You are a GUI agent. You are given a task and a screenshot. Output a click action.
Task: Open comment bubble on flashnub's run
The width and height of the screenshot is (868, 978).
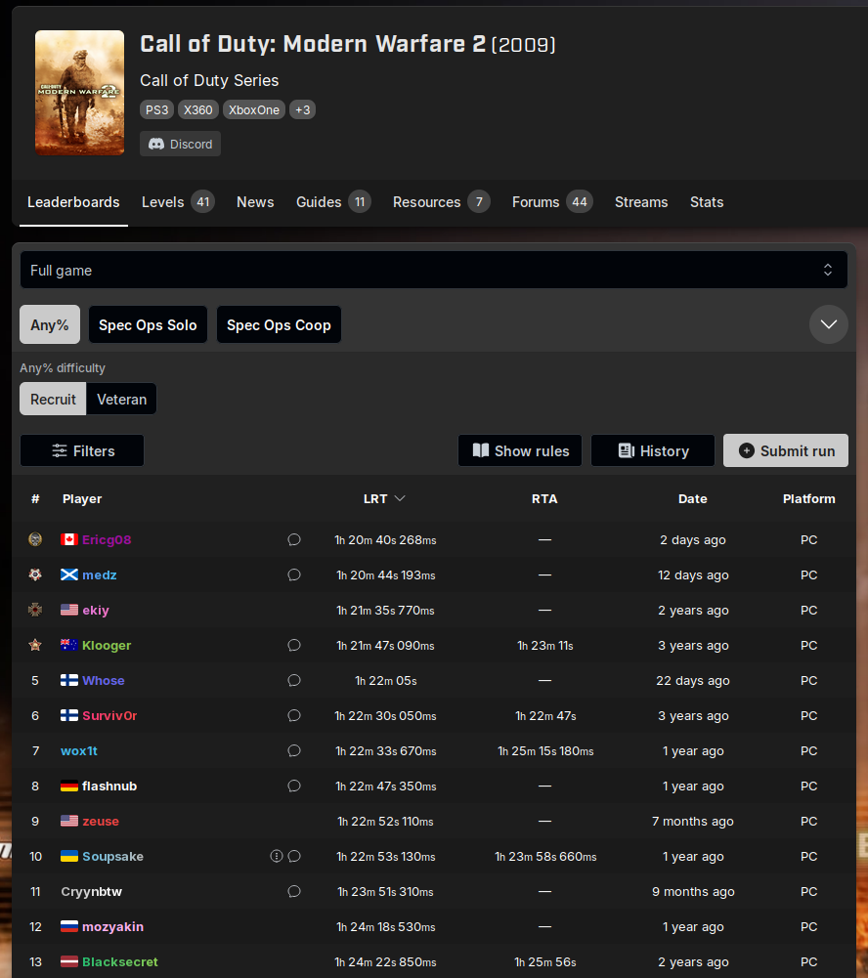tap(294, 786)
